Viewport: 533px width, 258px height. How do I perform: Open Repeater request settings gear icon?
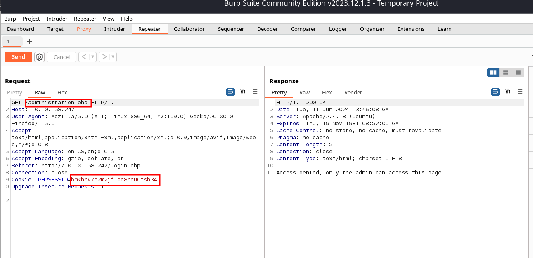(39, 57)
